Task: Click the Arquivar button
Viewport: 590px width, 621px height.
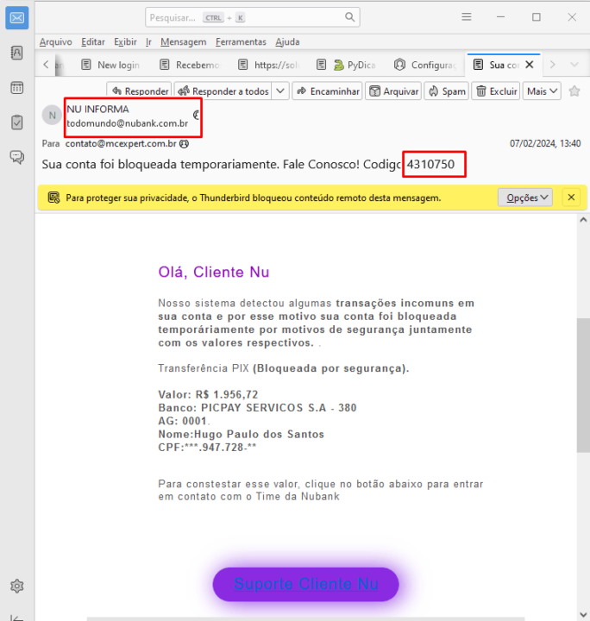Action: 393,91
